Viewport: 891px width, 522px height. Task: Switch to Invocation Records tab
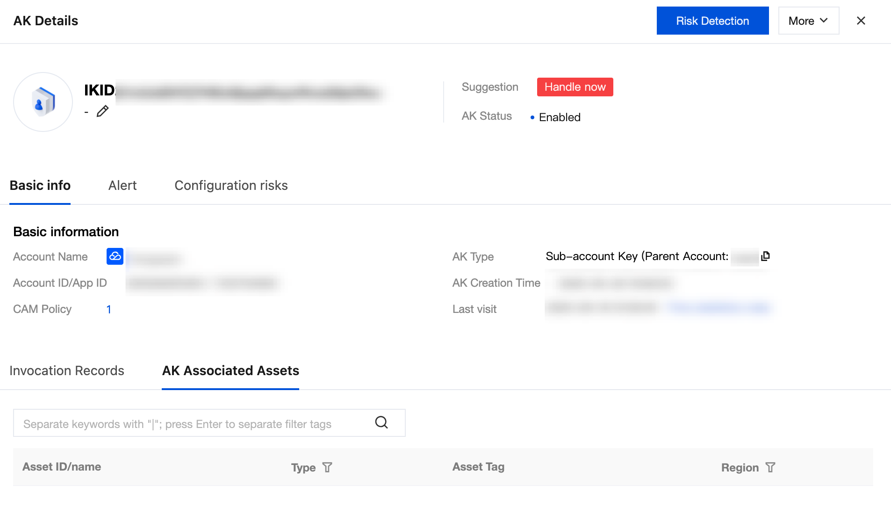point(67,371)
